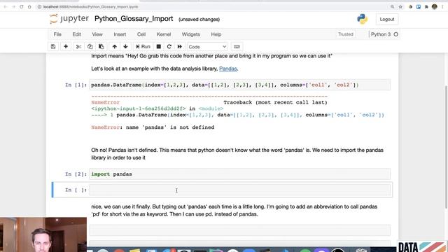
Task: Copy selected cells icon
Action: pos(90,47)
